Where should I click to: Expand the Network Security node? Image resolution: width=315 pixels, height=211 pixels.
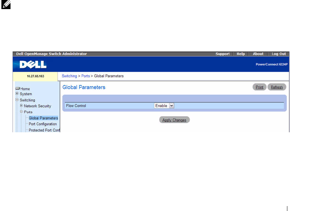[21, 106]
